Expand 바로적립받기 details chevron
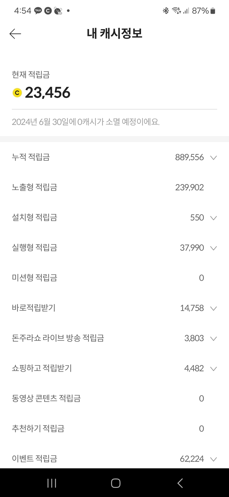 [213, 308]
